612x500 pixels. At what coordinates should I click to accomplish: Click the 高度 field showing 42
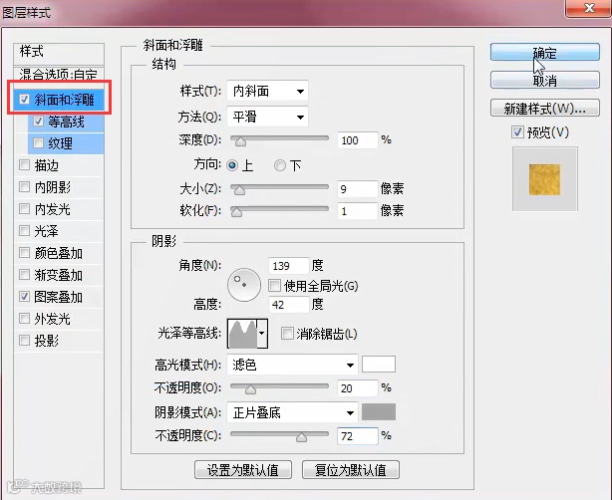[x=289, y=304]
